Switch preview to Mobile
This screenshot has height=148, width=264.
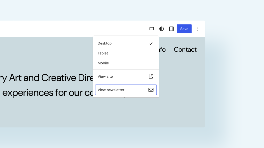[x=103, y=63]
